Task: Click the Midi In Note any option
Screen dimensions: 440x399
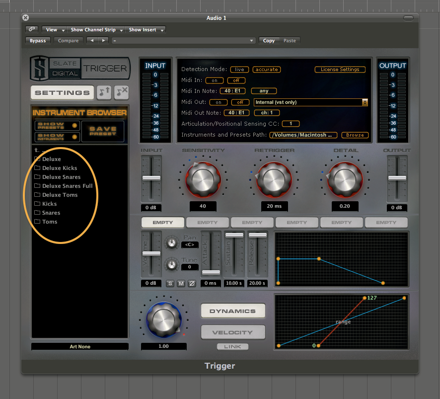Action: click(x=264, y=91)
